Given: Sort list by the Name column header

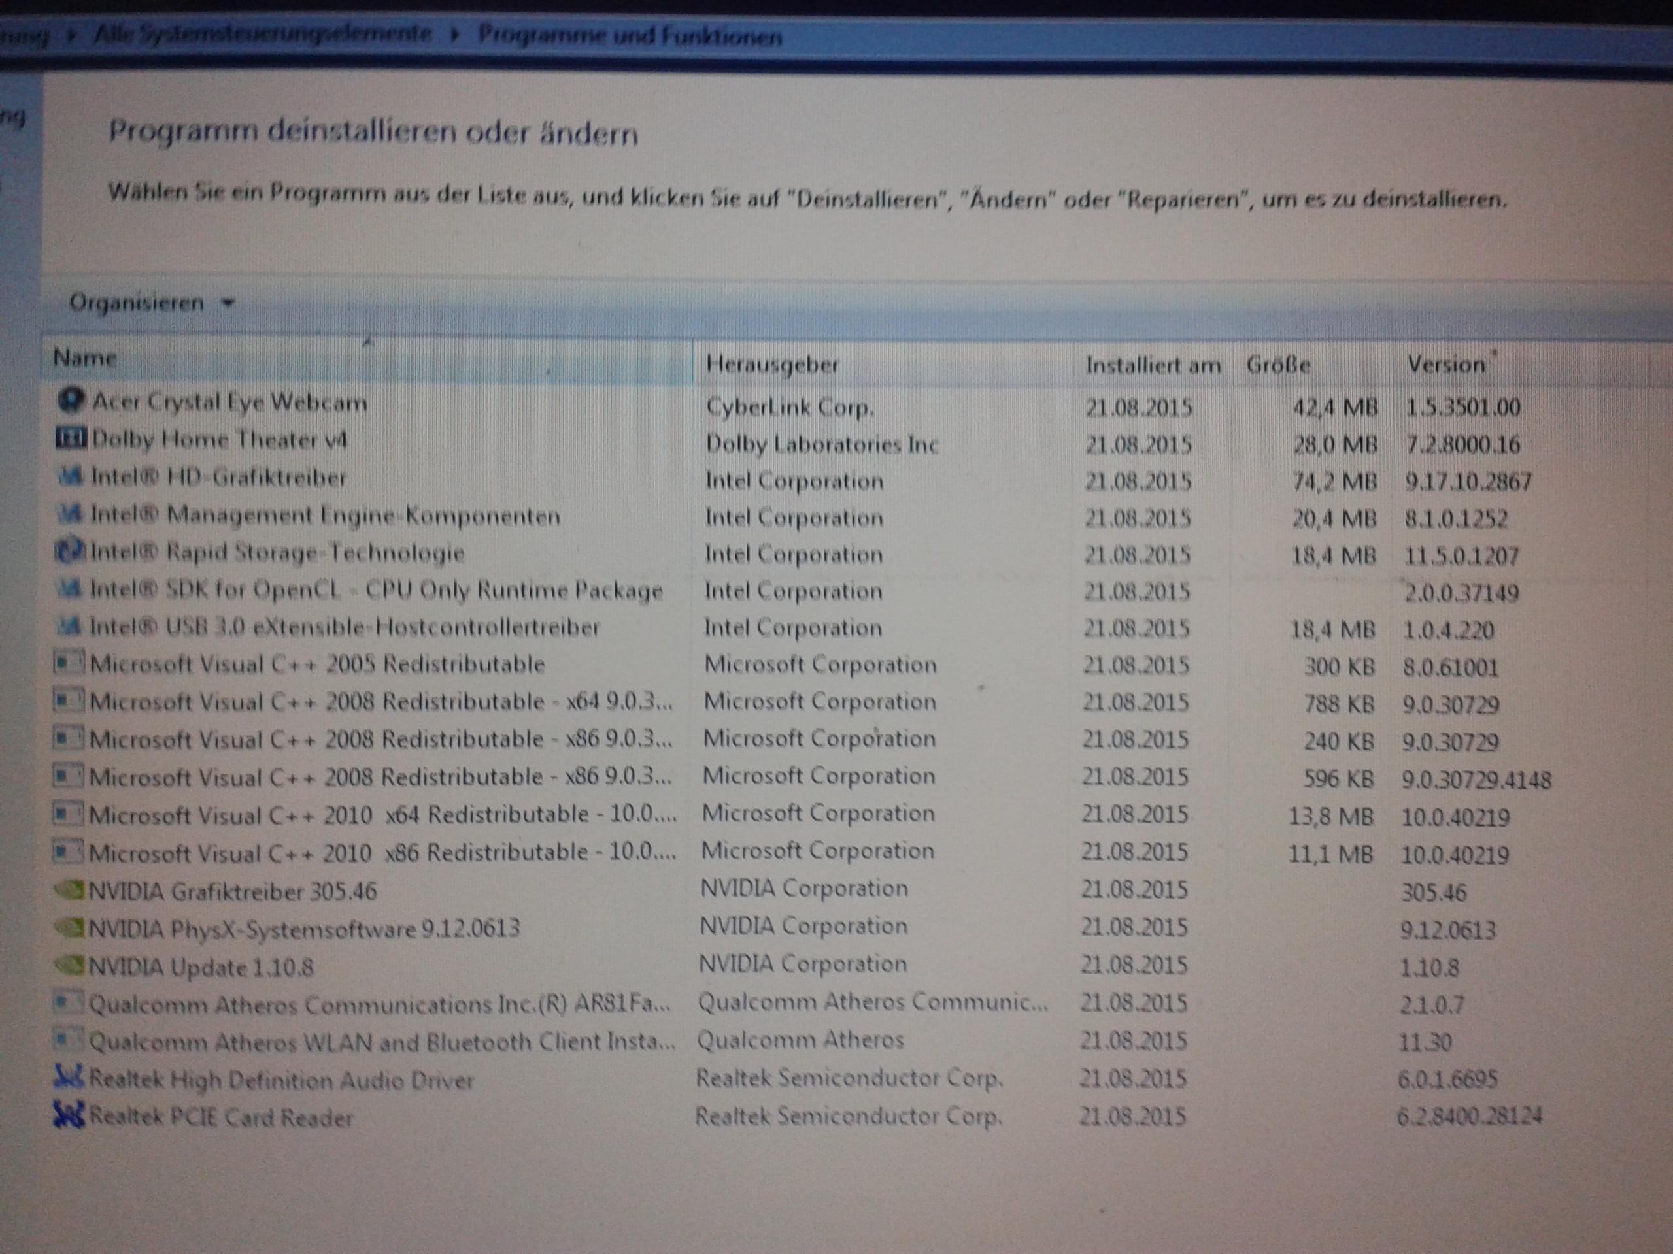Looking at the screenshot, I should tap(85, 357).
